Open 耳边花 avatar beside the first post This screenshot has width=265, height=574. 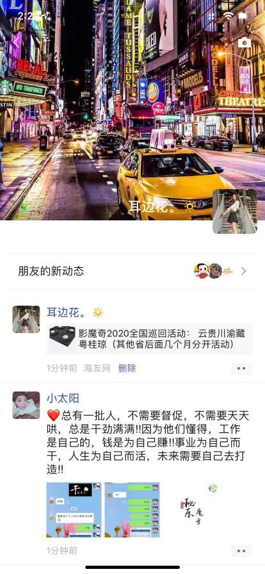coord(26,319)
